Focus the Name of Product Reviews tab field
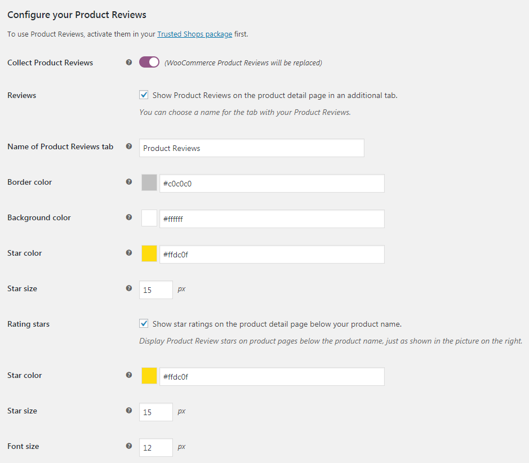 [x=252, y=148]
